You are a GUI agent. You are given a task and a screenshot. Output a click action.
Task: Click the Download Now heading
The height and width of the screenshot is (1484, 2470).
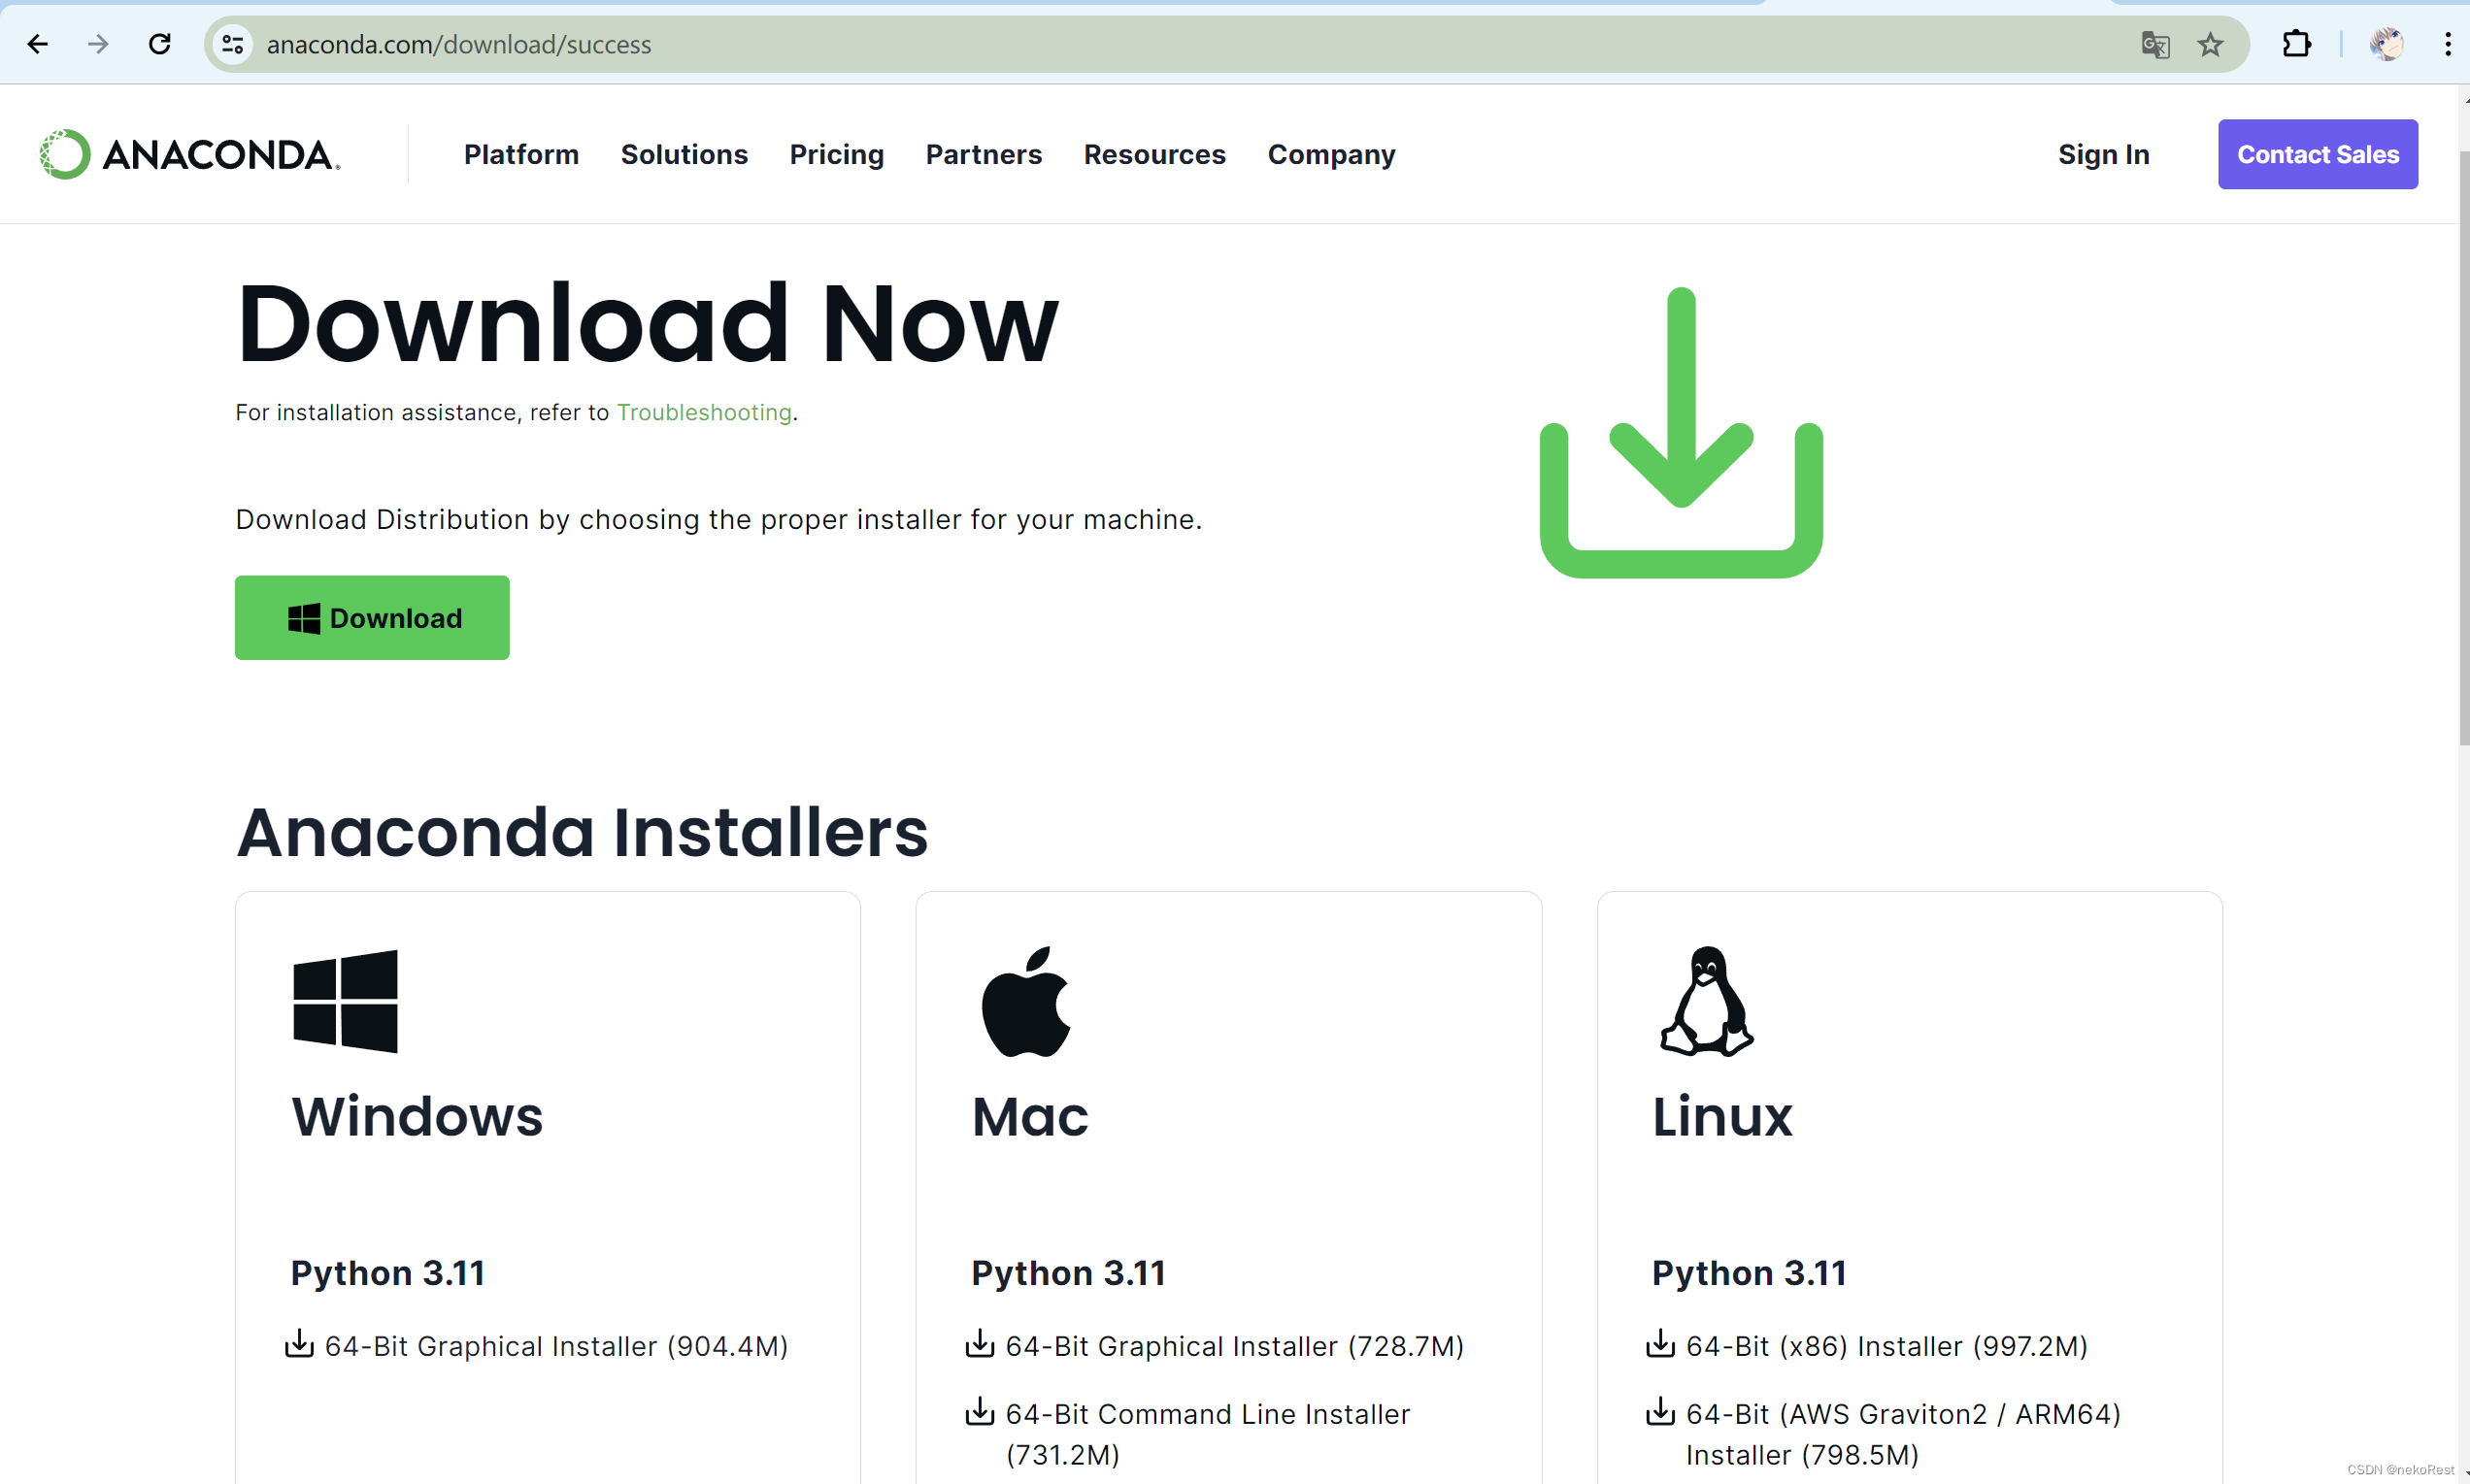(x=648, y=323)
